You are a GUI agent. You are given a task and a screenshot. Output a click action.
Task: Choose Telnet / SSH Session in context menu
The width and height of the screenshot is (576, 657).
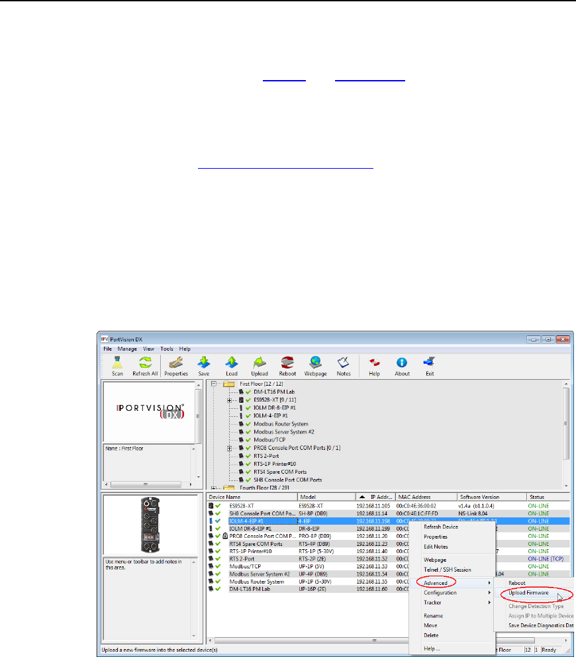click(x=452, y=570)
